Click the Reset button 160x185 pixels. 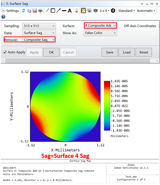(x=144, y=52)
